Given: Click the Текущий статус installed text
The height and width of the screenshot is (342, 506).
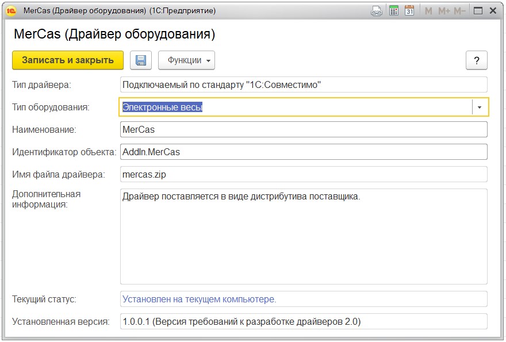Looking at the screenshot, I should (x=200, y=299).
